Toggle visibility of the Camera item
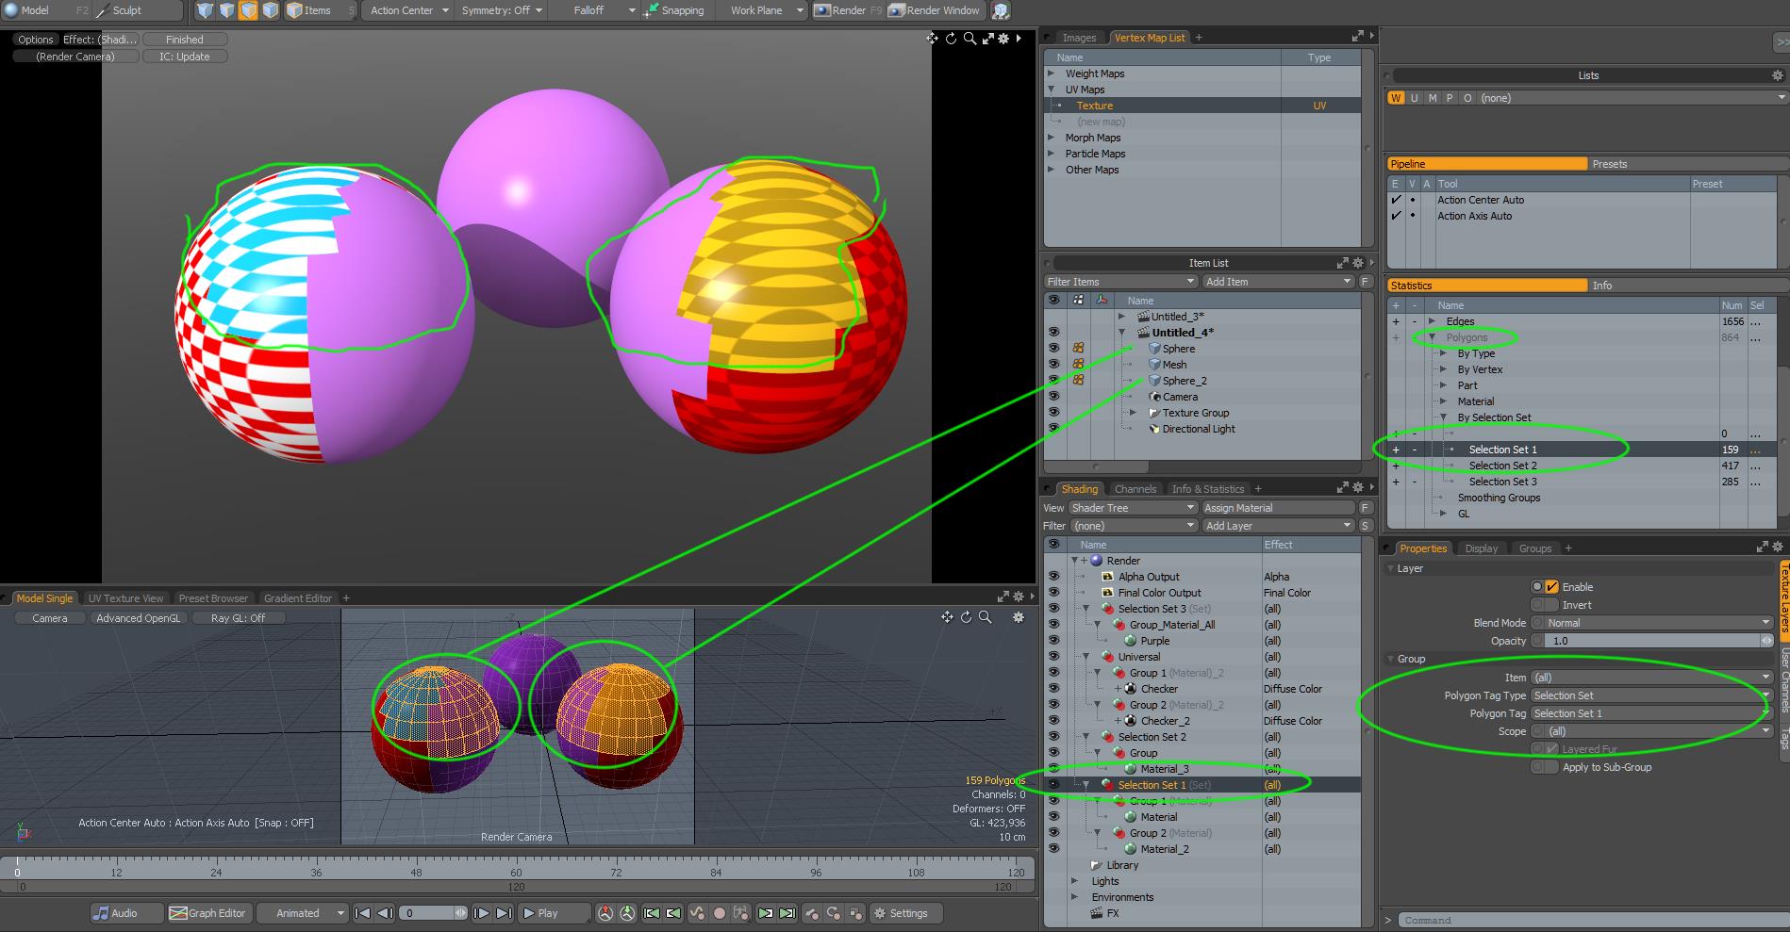The width and height of the screenshot is (1790, 932). tap(1053, 397)
